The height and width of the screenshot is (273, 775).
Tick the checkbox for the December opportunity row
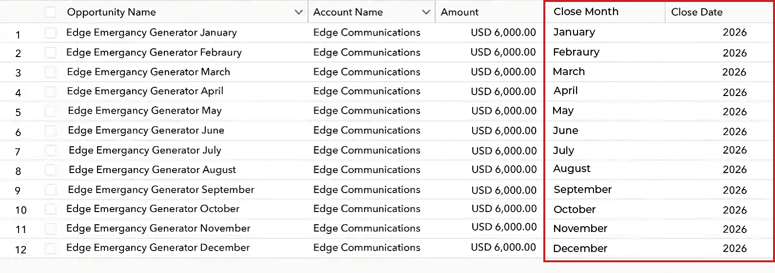pos(50,249)
